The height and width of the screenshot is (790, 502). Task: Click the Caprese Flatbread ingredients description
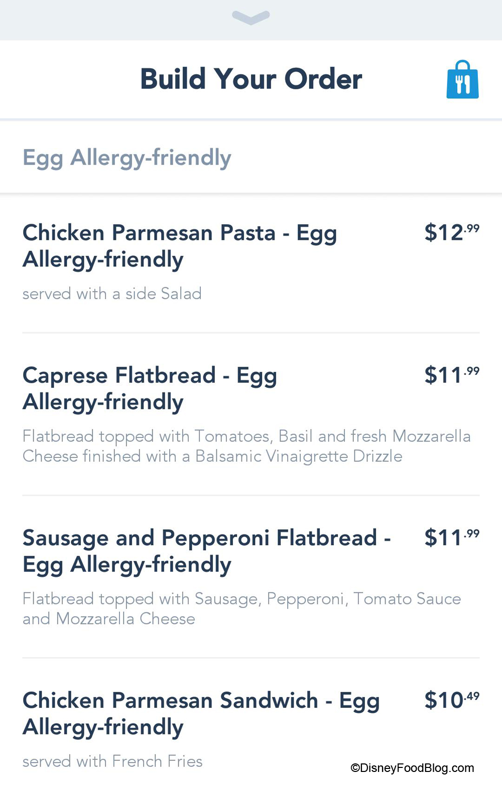pos(246,446)
